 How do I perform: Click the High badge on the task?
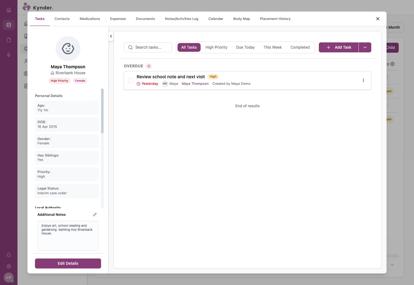pyautogui.click(x=213, y=77)
